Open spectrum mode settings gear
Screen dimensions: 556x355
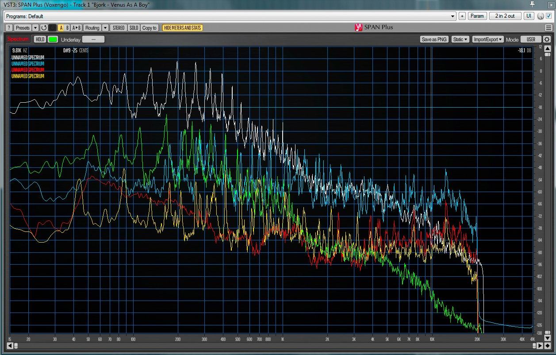pos(547,39)
